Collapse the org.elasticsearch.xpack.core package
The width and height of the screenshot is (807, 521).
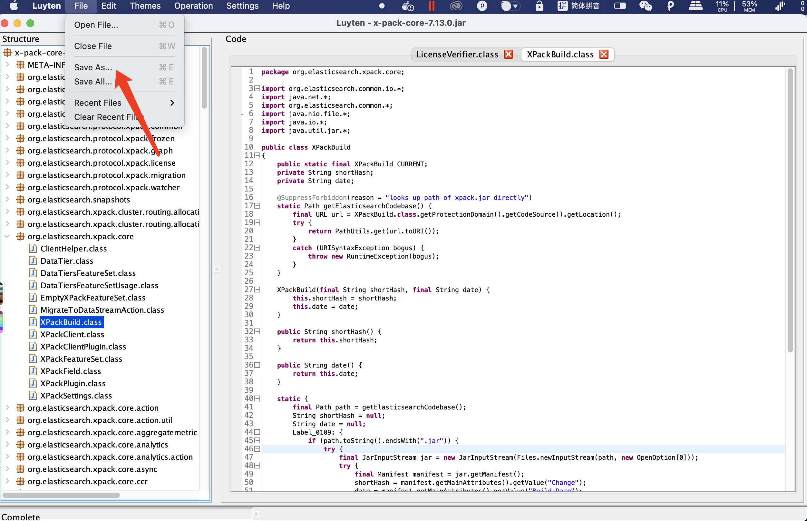click(7, 236)
